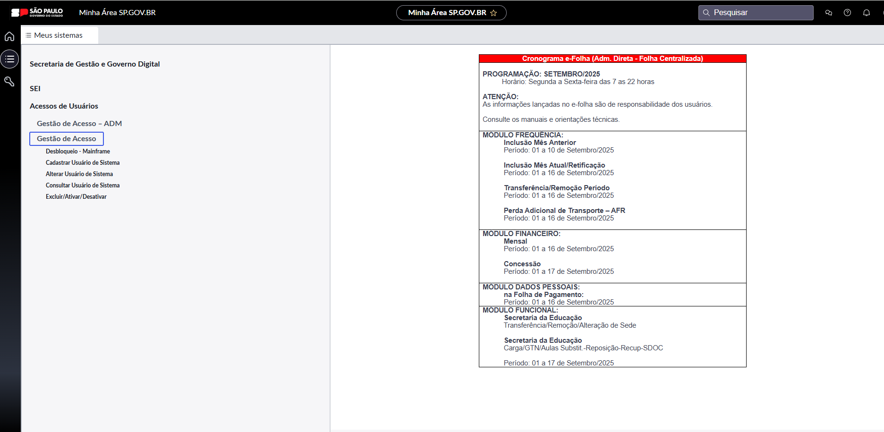Open the SEI system entry
Viewport: 884px width, 432px height.
click(35, 89)
